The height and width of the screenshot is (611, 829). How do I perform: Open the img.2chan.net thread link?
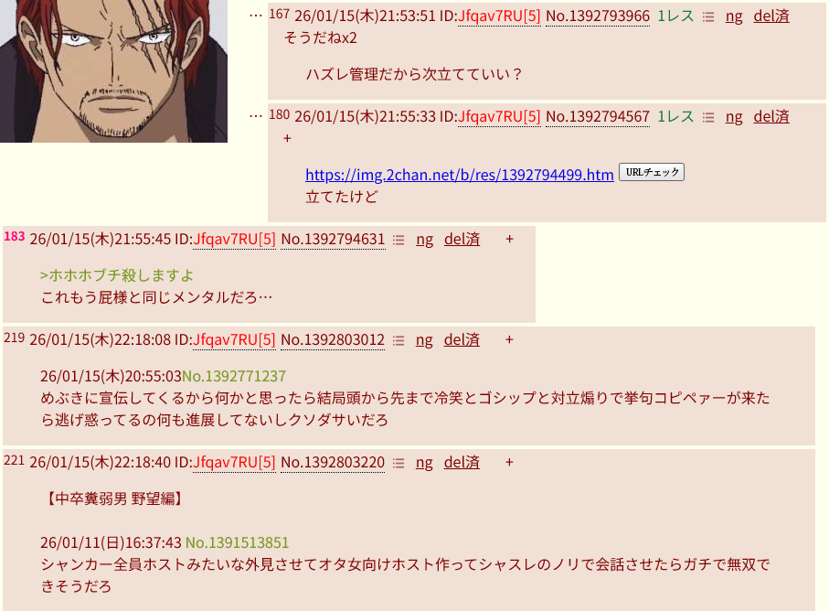coord(460,175)
